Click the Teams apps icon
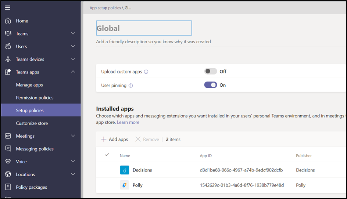The height and width of the screenshot is (199, 347). click(x=8, y=72)
